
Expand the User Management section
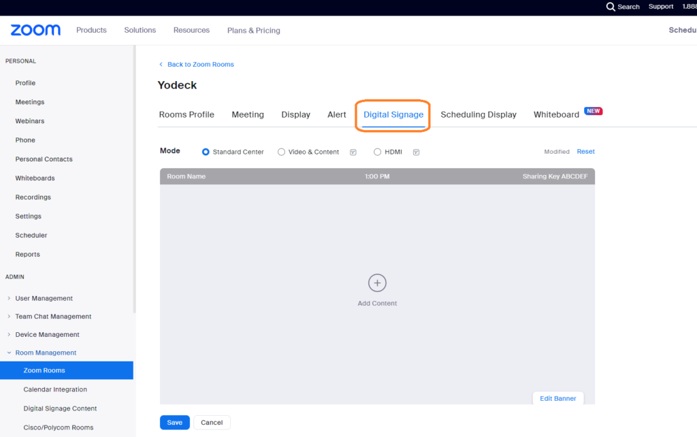[44, 298]
